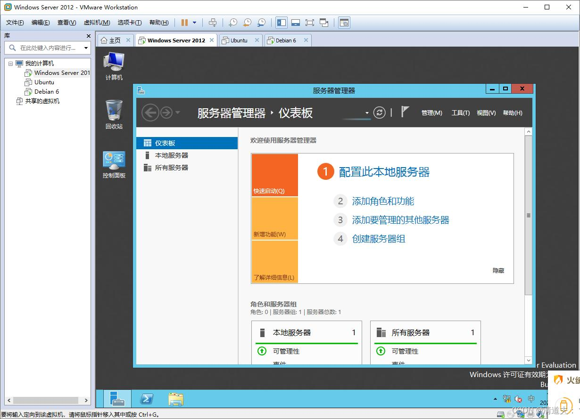Click the Server Manager forward arrow button
This screenshot has width=580, height=419.
[166, 113]
